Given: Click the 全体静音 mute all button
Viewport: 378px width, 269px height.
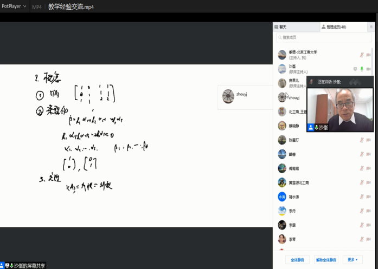Looking at the screenshot, I should tap(297, 260).
